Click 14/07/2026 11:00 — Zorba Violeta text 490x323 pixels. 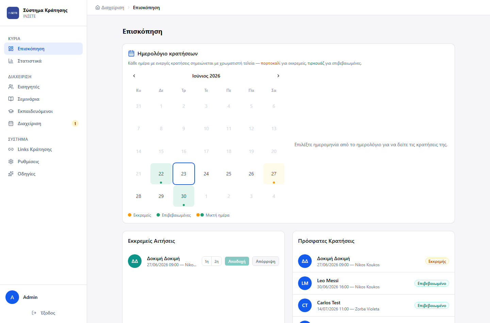(348, 309)
